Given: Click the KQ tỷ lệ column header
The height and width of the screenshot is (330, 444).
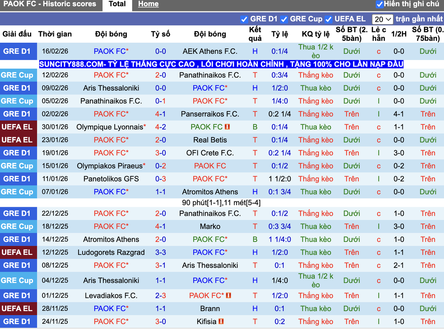Looking at the screenshot, I should pyautogui.click(x=316, y=34).
